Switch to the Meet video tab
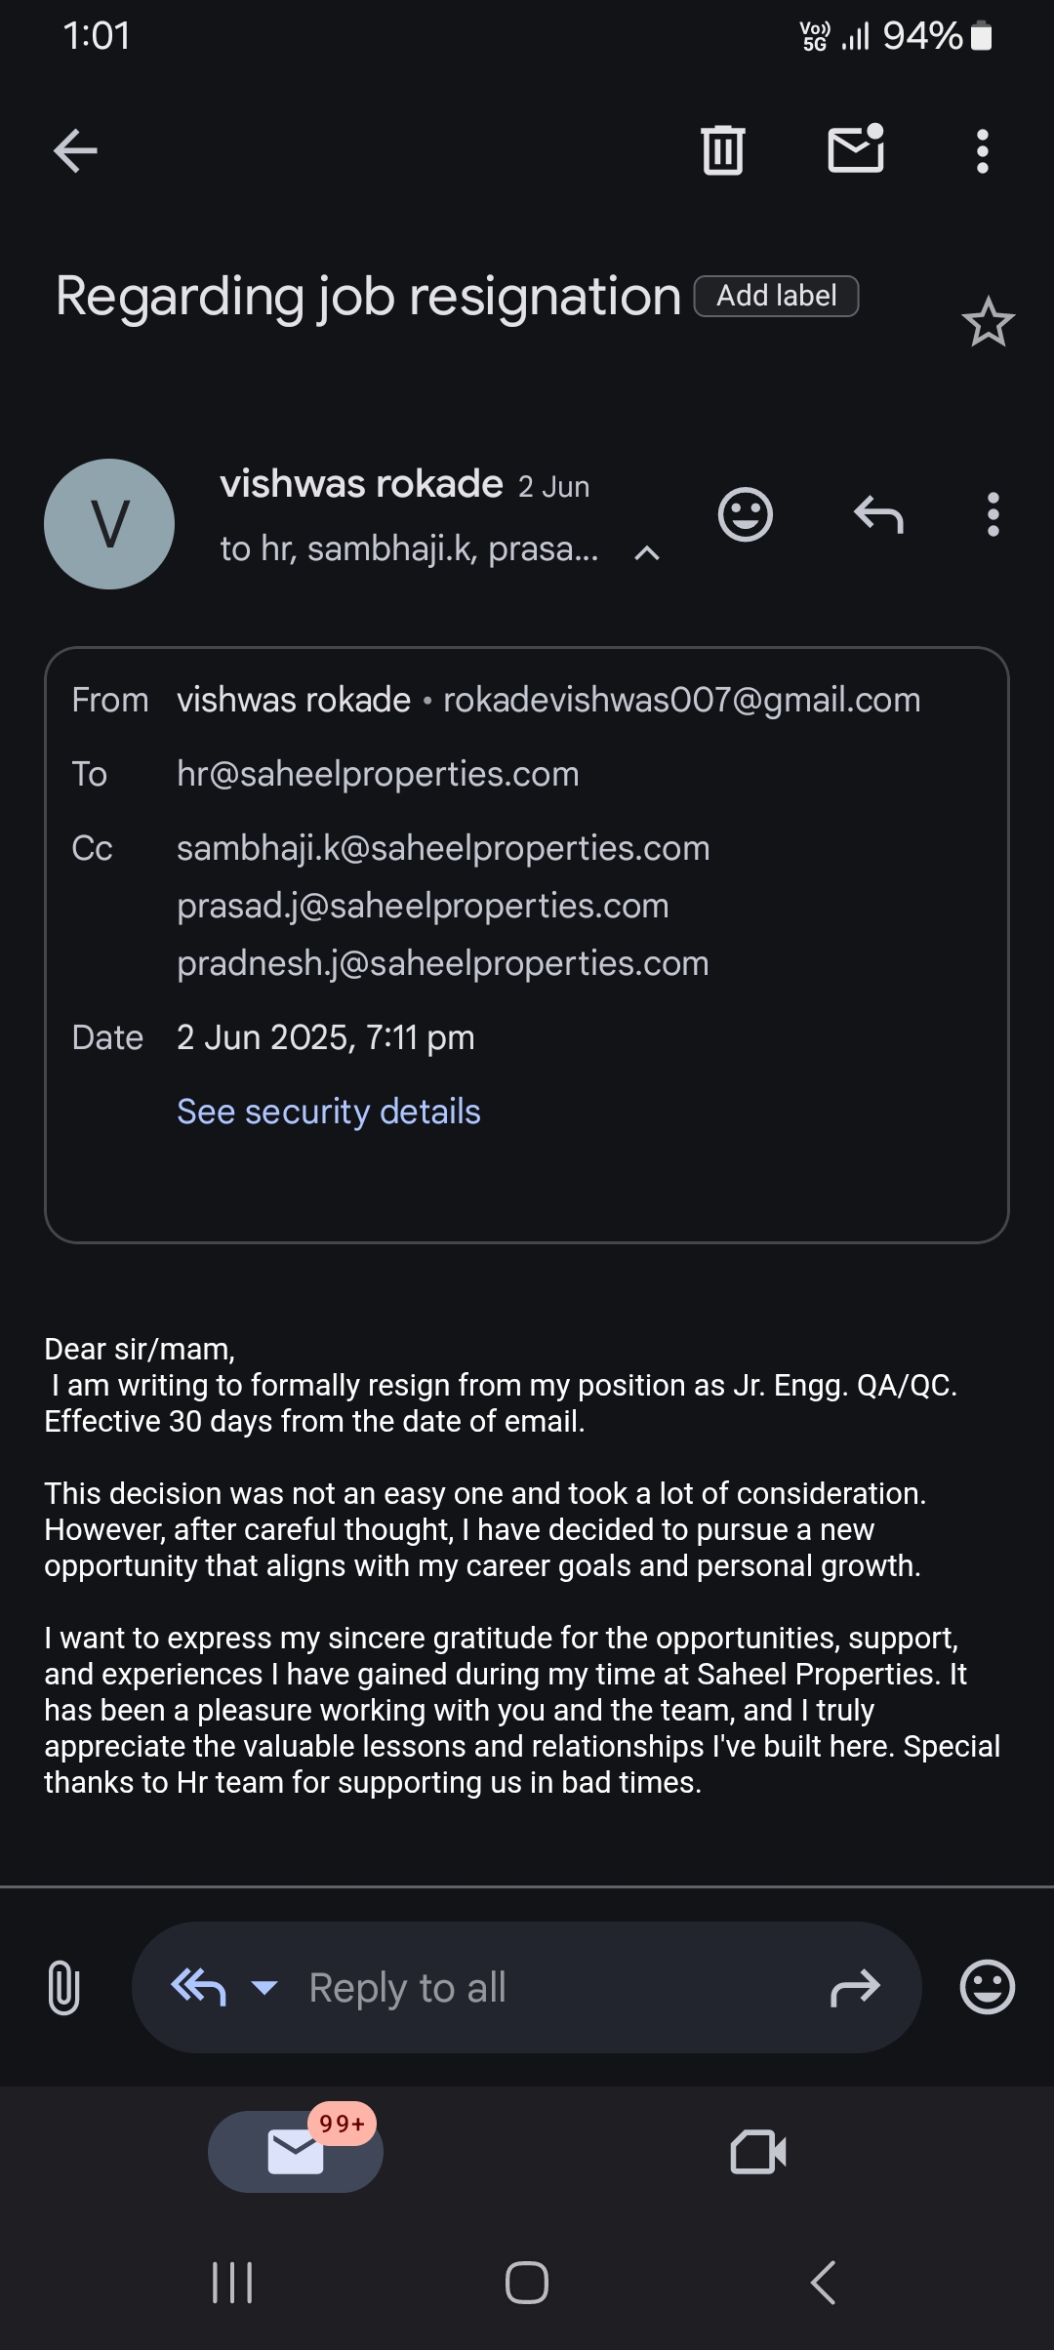The height and width of the screenshot is (2350, 1054). pos(758,2152)
